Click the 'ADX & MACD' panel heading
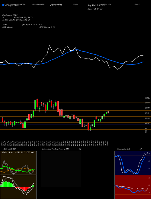 tap(10, 149)
